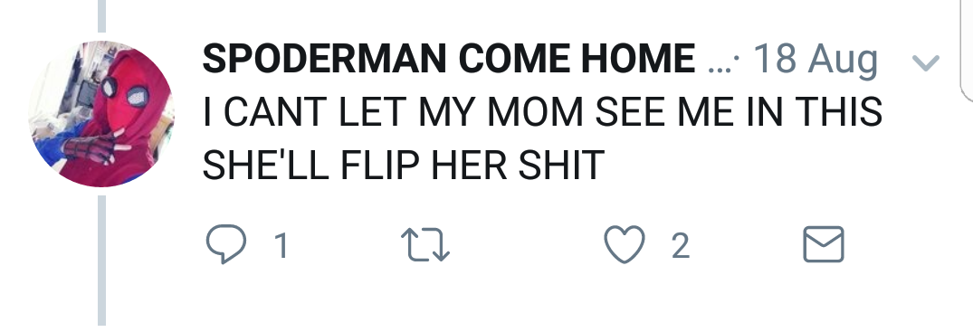Open the tweet options chevron menu

tap(926, 62)
